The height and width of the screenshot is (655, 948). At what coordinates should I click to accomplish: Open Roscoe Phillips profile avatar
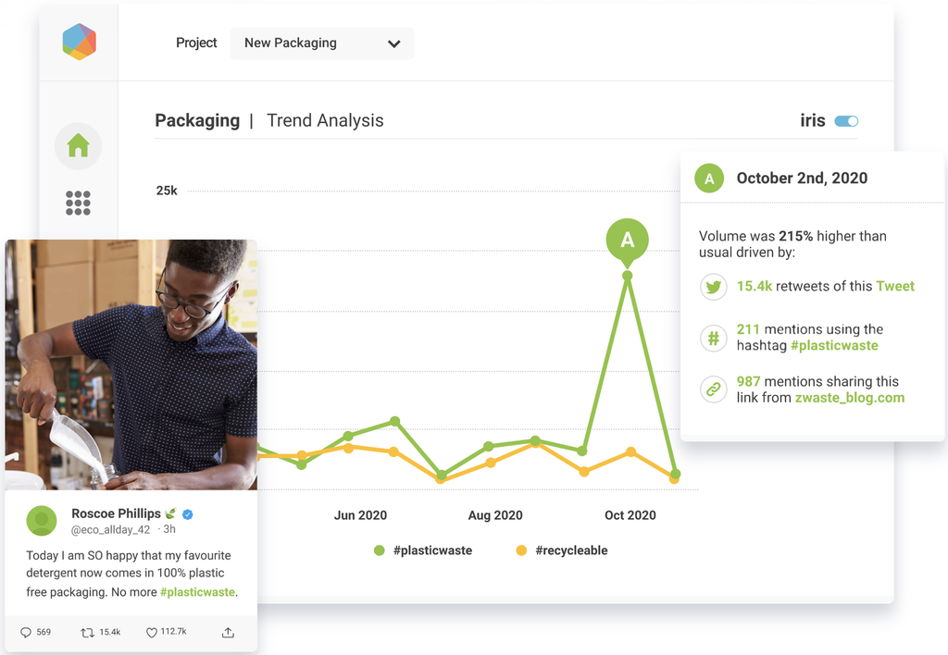(x=42, y=521)
